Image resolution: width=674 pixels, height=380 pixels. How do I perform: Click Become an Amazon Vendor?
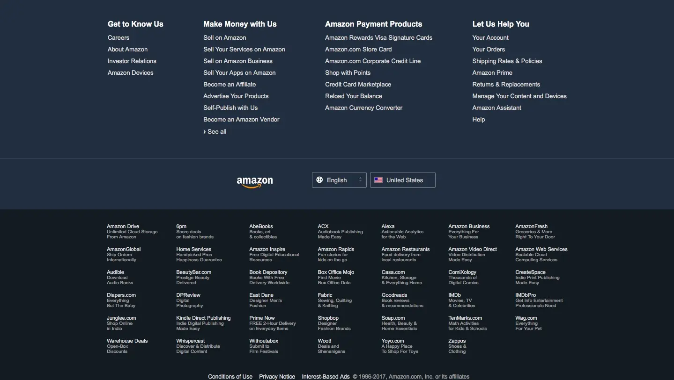point(241,120)
